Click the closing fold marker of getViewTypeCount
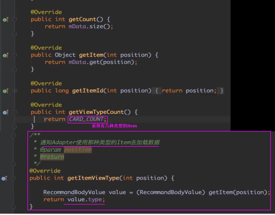This screenshot has height=215, width=275. 15,126
